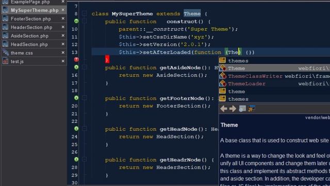Viewport: 330px width, 186px height.
Task: Collapse the getHeadrNode function fold
Action: pyautogui.click(x=85, y=160)
